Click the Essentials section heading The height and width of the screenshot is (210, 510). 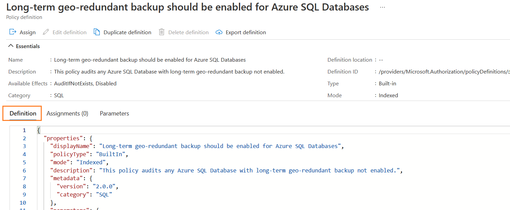pyautogui.click(x=28, y=46)
